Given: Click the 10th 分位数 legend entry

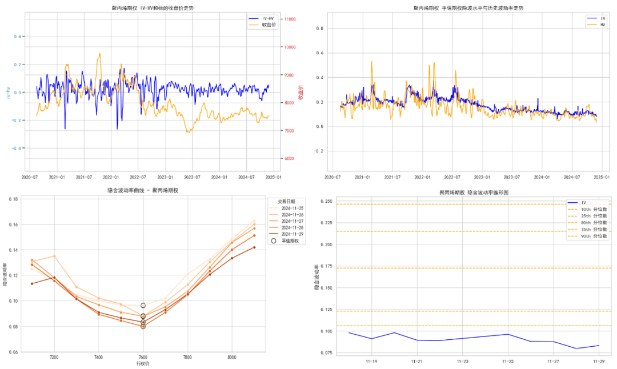Looking at the screenshot, I should (x=587, y=209).
